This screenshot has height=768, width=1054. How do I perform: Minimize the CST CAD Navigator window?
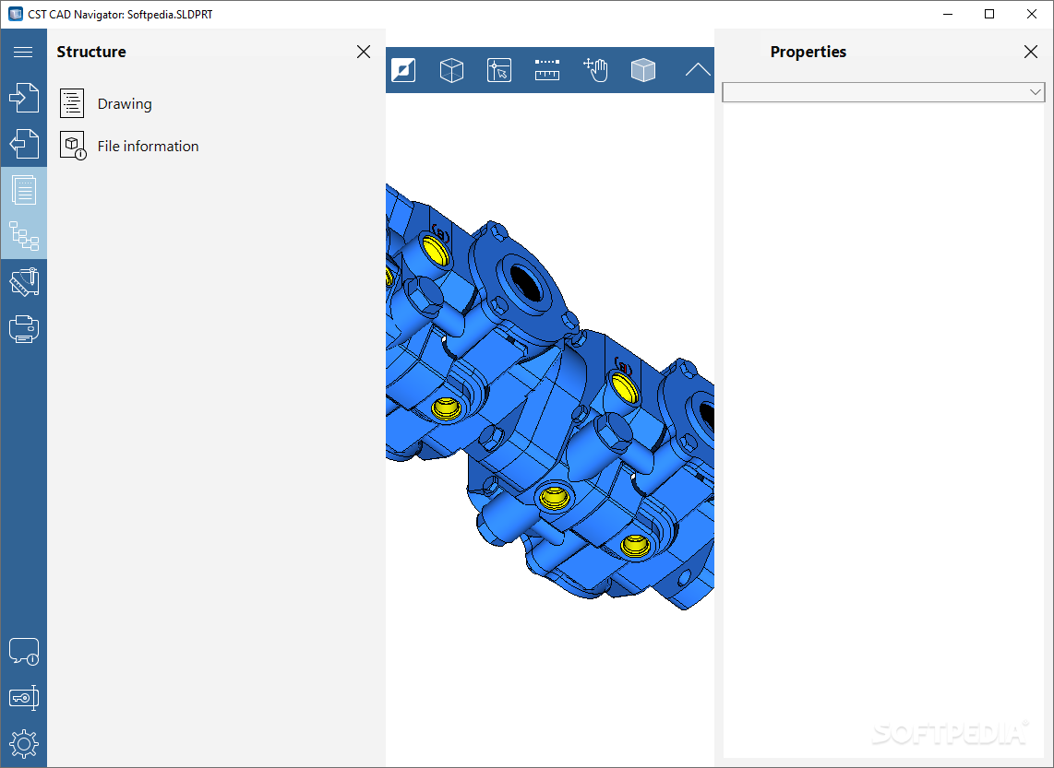coord(948,14)
